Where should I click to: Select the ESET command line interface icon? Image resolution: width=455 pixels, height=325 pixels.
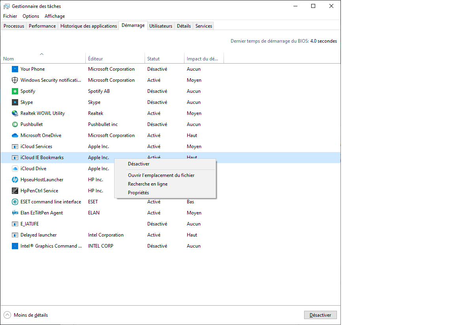coord(15,201)
